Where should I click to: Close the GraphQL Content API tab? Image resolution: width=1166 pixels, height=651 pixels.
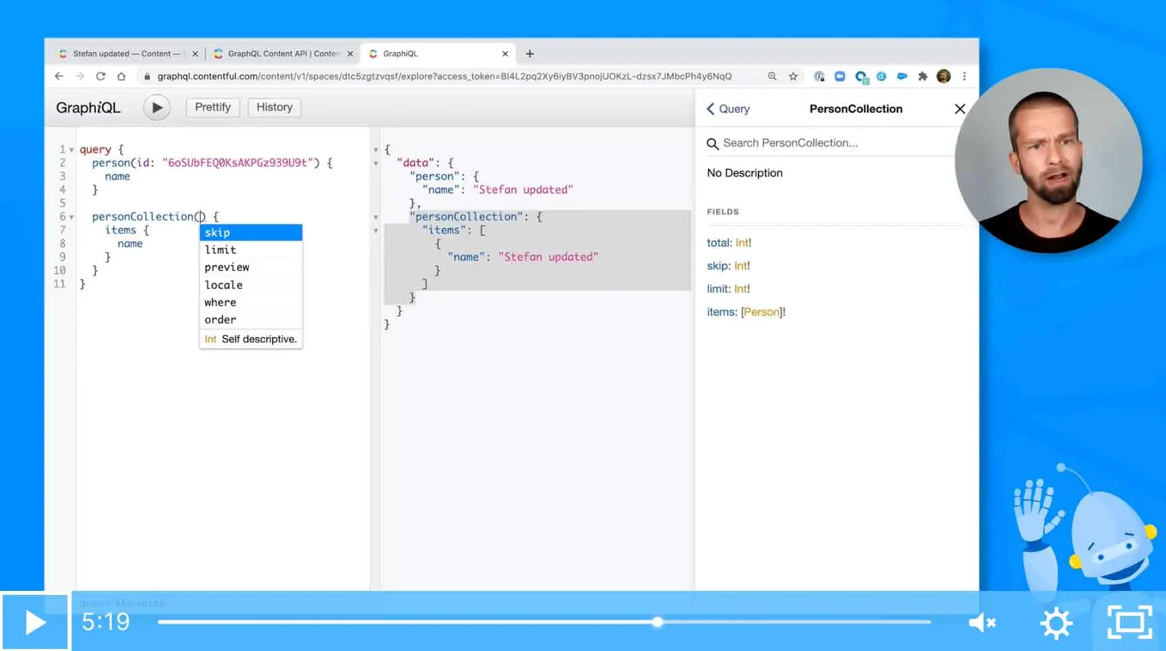350,53
